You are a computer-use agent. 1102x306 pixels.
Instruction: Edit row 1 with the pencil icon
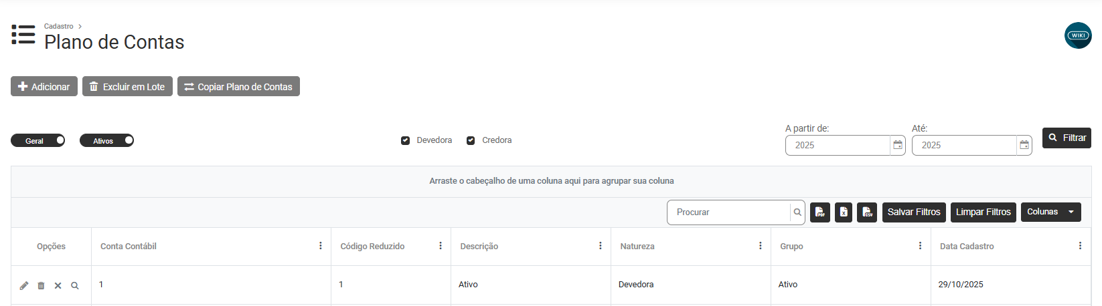24,285
